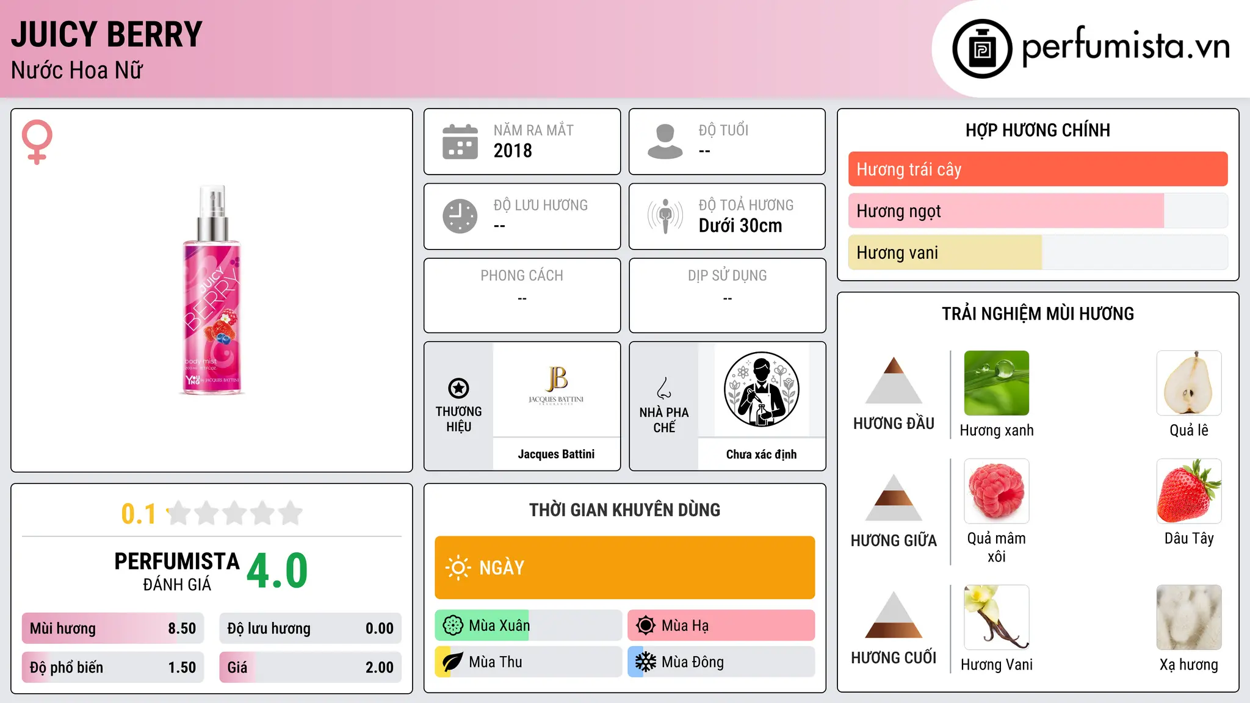Click the snowflake icon for Mùa Đông

[x=646, y=662]
